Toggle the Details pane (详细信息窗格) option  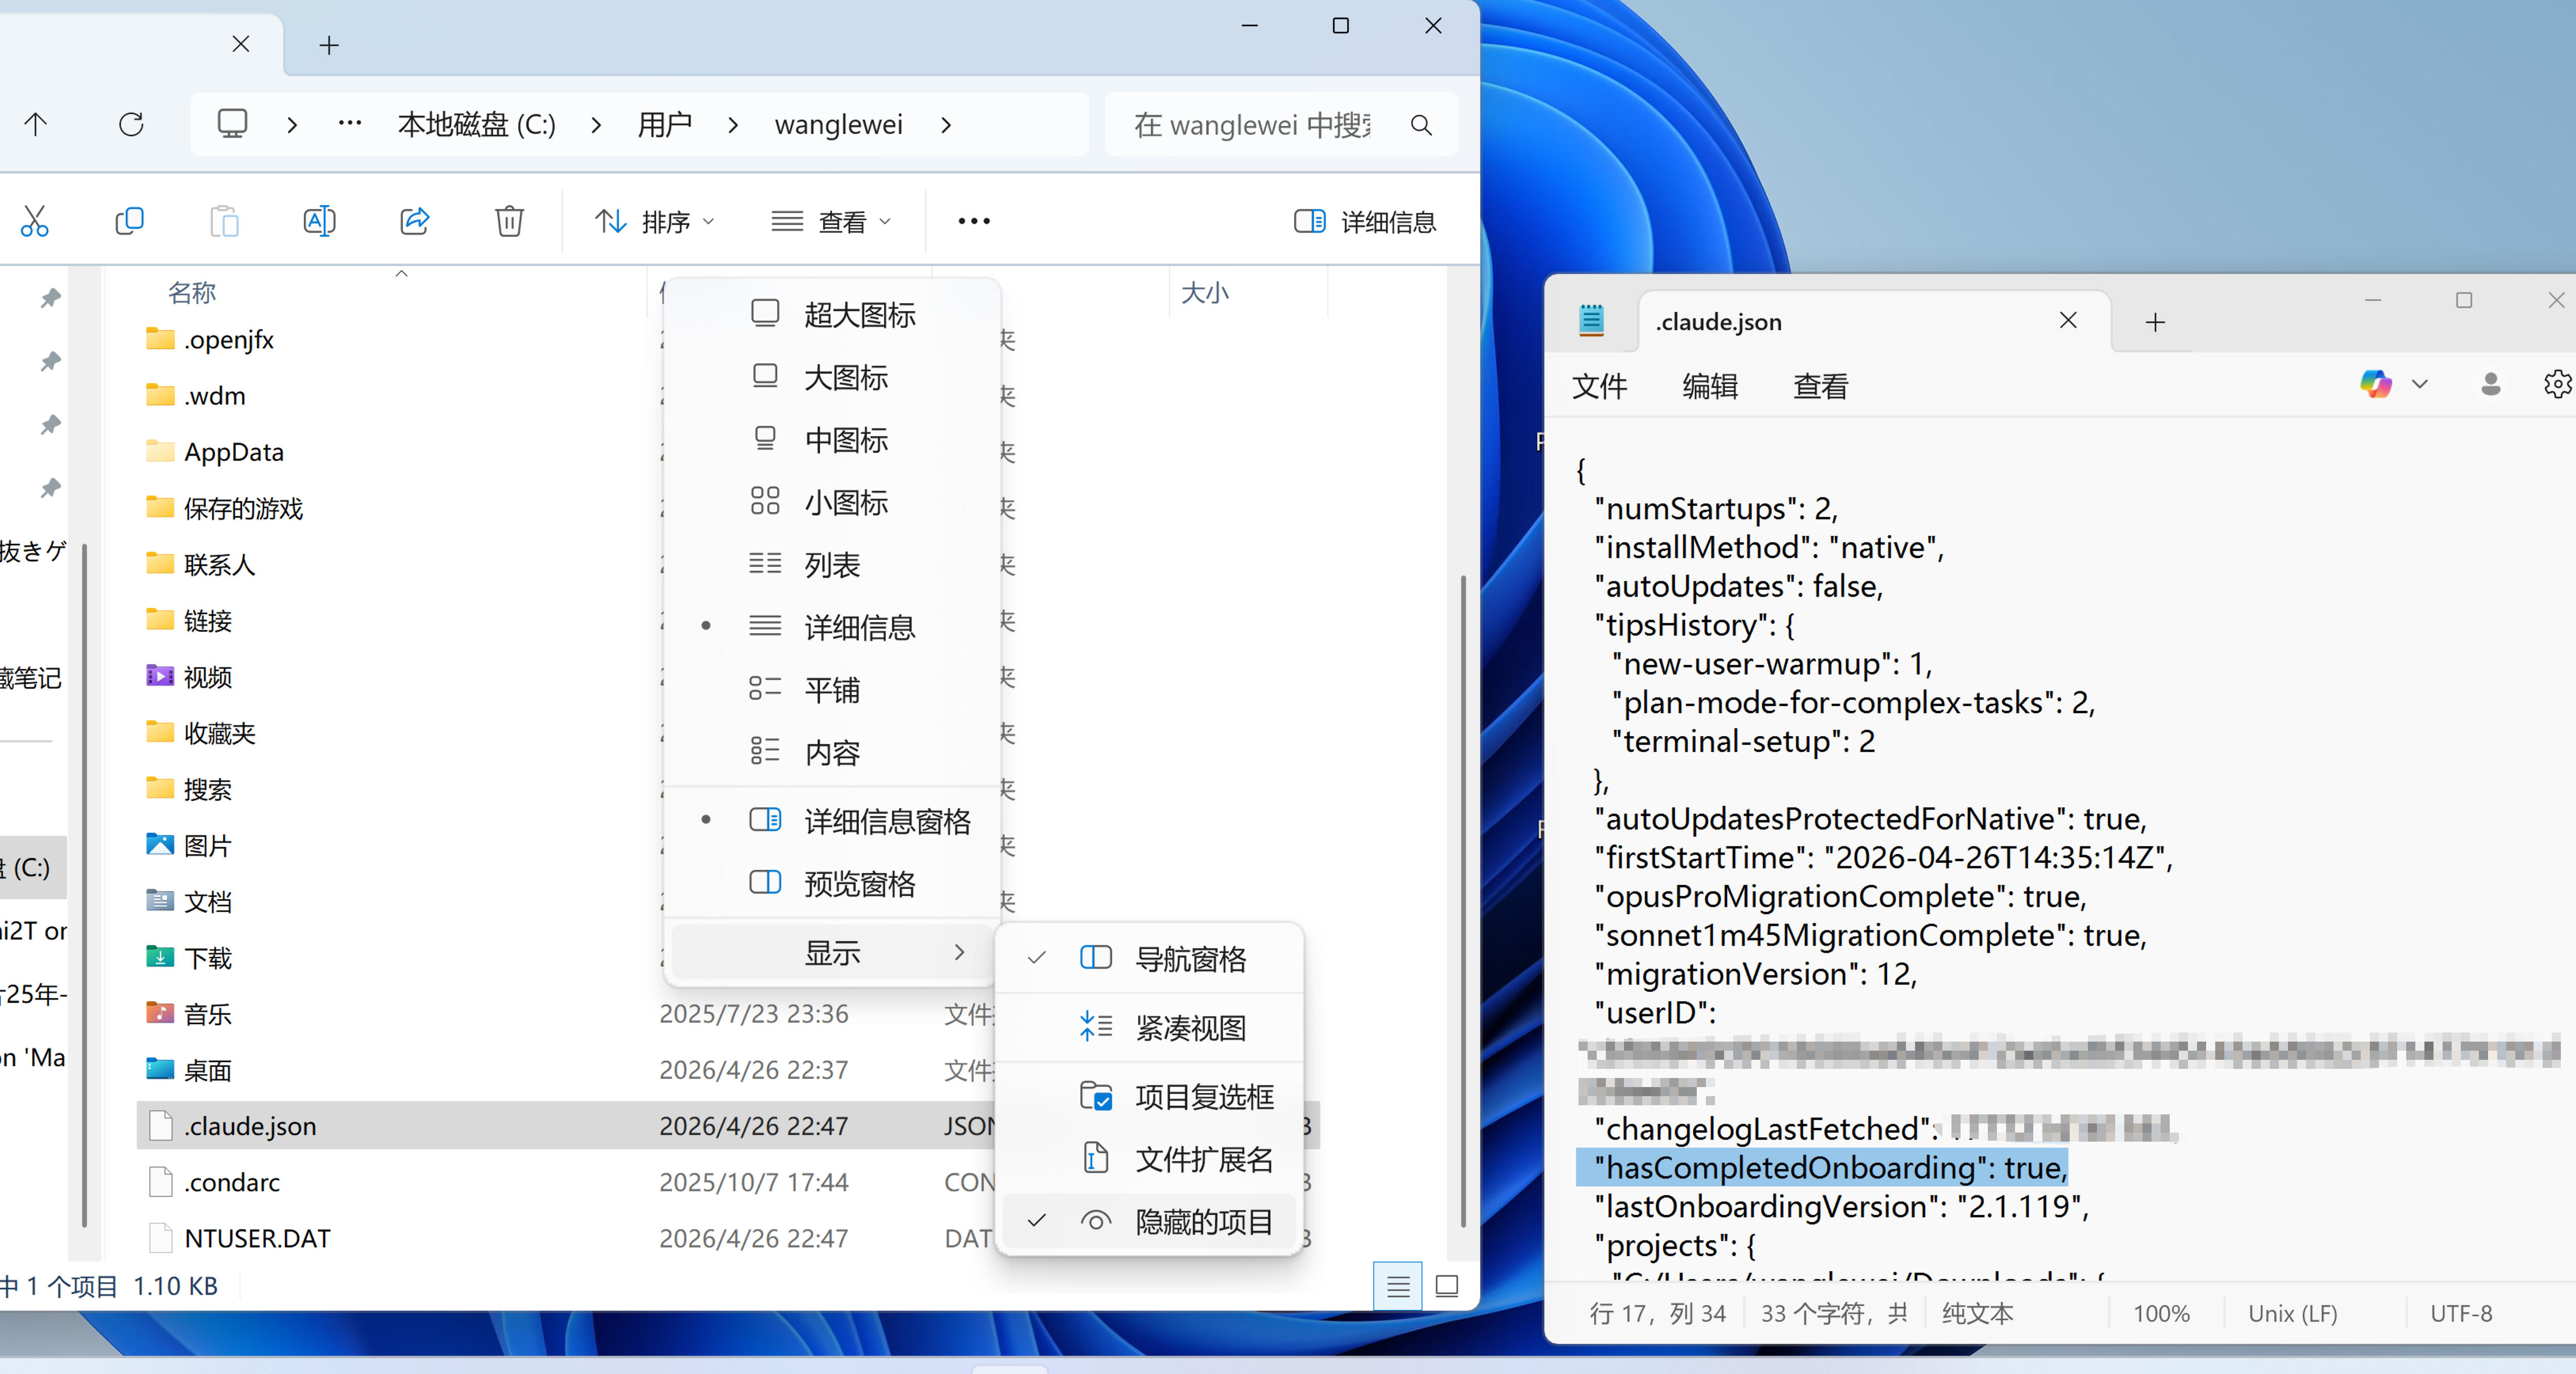(x=832, y=821)
